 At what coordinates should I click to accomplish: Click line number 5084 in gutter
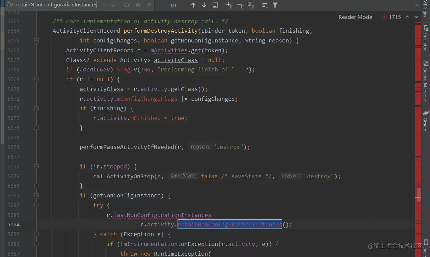click(14, 225)
